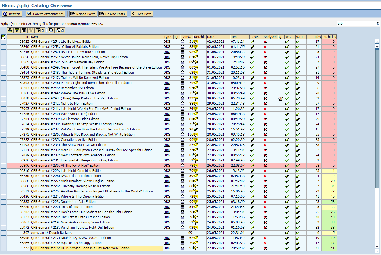Click Collect Attachments button
The image size is (381, 255).
point(45,14)
